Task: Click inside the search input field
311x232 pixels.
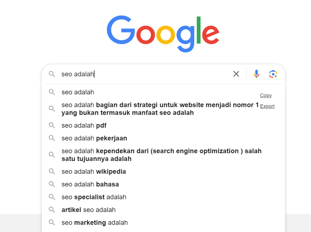Action: tap(139, 74)
